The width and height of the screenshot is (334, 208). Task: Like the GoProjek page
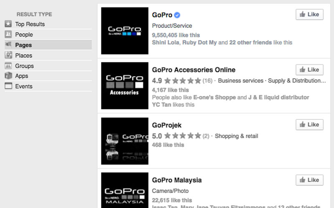point(309,124)
